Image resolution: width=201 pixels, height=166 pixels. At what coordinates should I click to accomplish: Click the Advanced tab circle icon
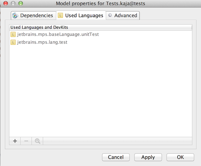(x=110, y=15)
